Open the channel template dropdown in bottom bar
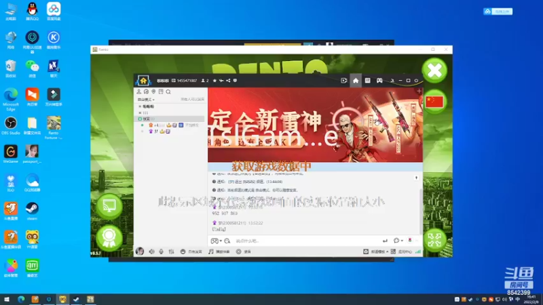The height and width of the screenshot is (305, 543). 376,251
